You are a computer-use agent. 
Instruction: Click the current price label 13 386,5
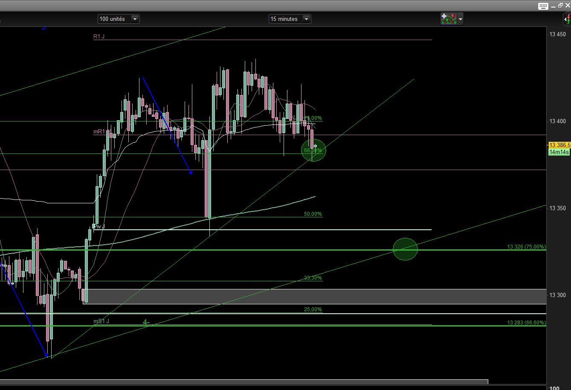point(559,145)
